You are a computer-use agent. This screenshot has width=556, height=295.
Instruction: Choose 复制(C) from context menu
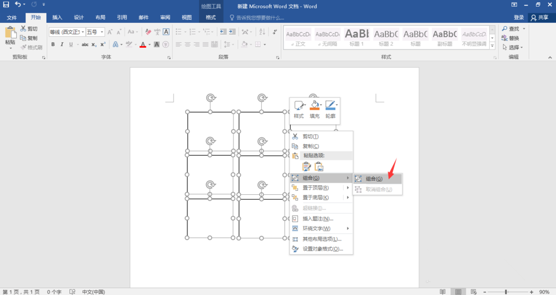[321, 146]
